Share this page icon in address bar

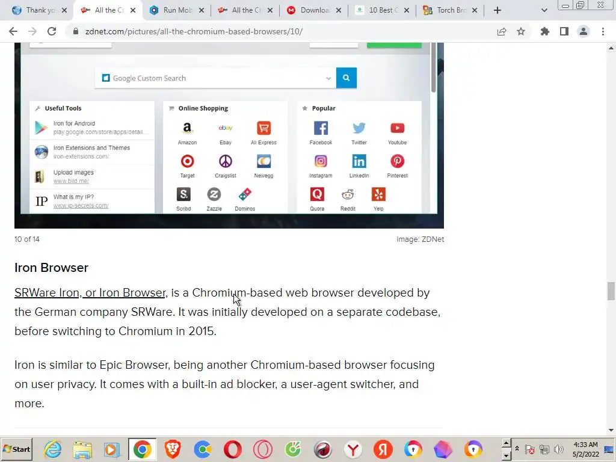(x=502, y=31)
